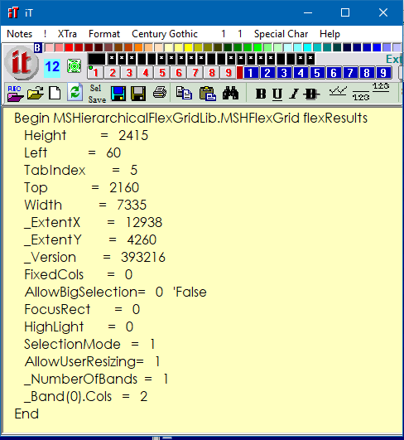The image size is (404, 440).
Task: Click the 'AllowBigSelection= 0 'False' line
Action: 116,293
